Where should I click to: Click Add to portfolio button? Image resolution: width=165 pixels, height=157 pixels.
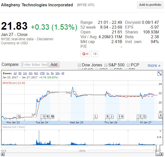pos(150,5)
